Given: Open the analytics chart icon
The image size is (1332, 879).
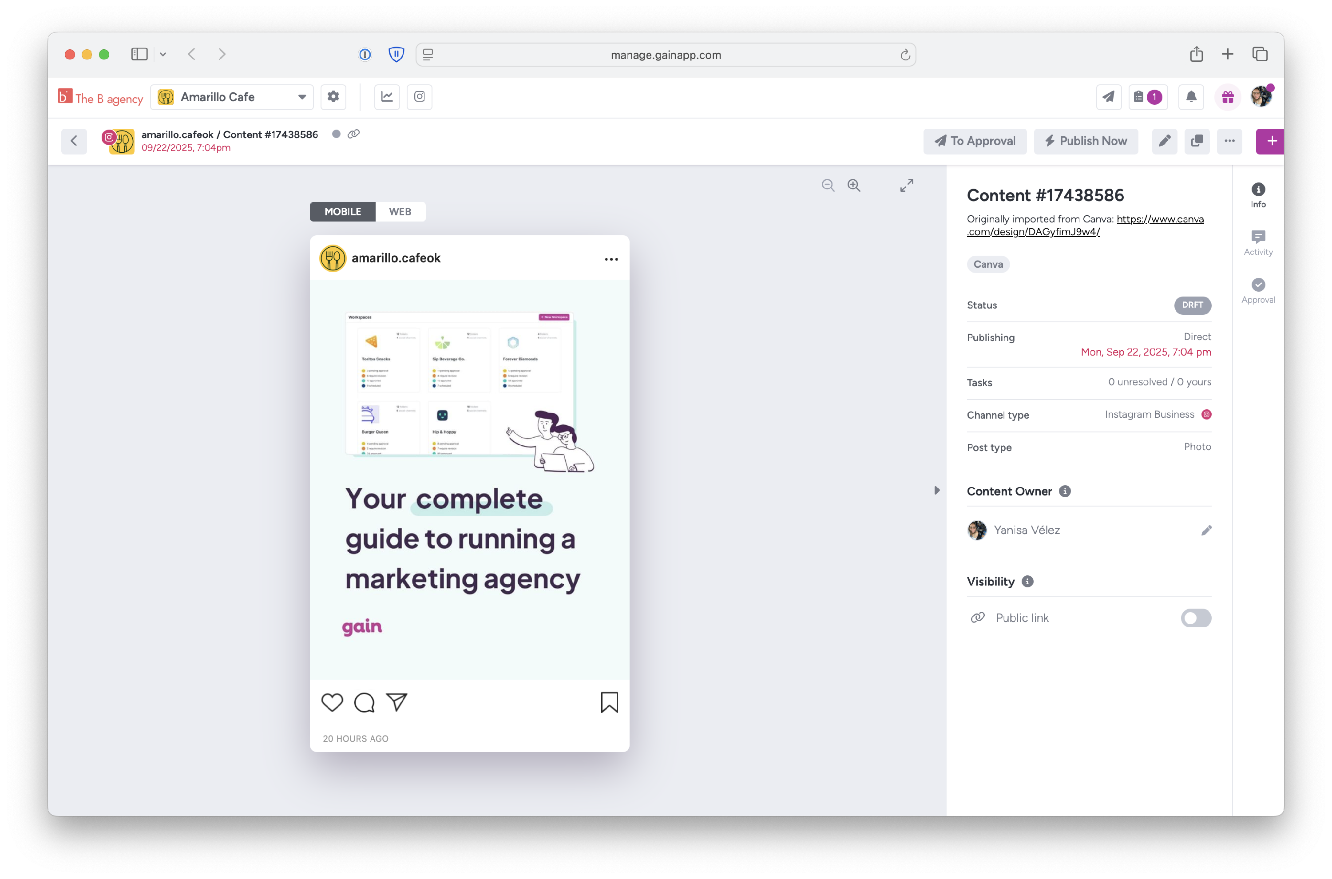Looking at the screenshot, I should (x=387, y=96).
